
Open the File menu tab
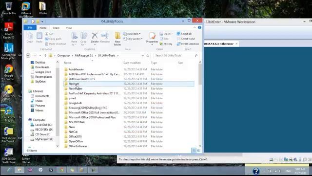tap(30, 28)
